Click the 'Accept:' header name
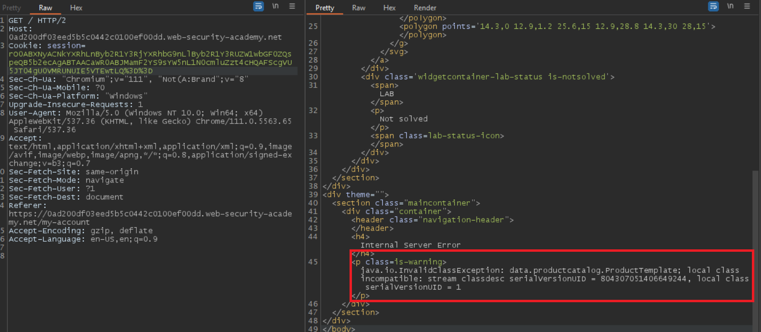 pos(25,138)
